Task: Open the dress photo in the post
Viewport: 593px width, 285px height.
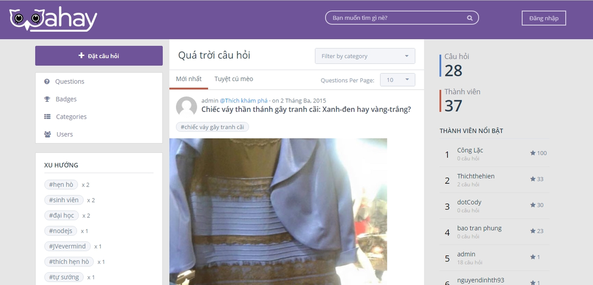Action: tap(278, 211)
